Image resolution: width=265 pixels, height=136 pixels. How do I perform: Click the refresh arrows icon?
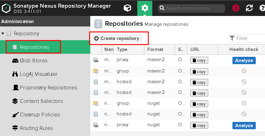pyautogui.click(x=249, y=8)
